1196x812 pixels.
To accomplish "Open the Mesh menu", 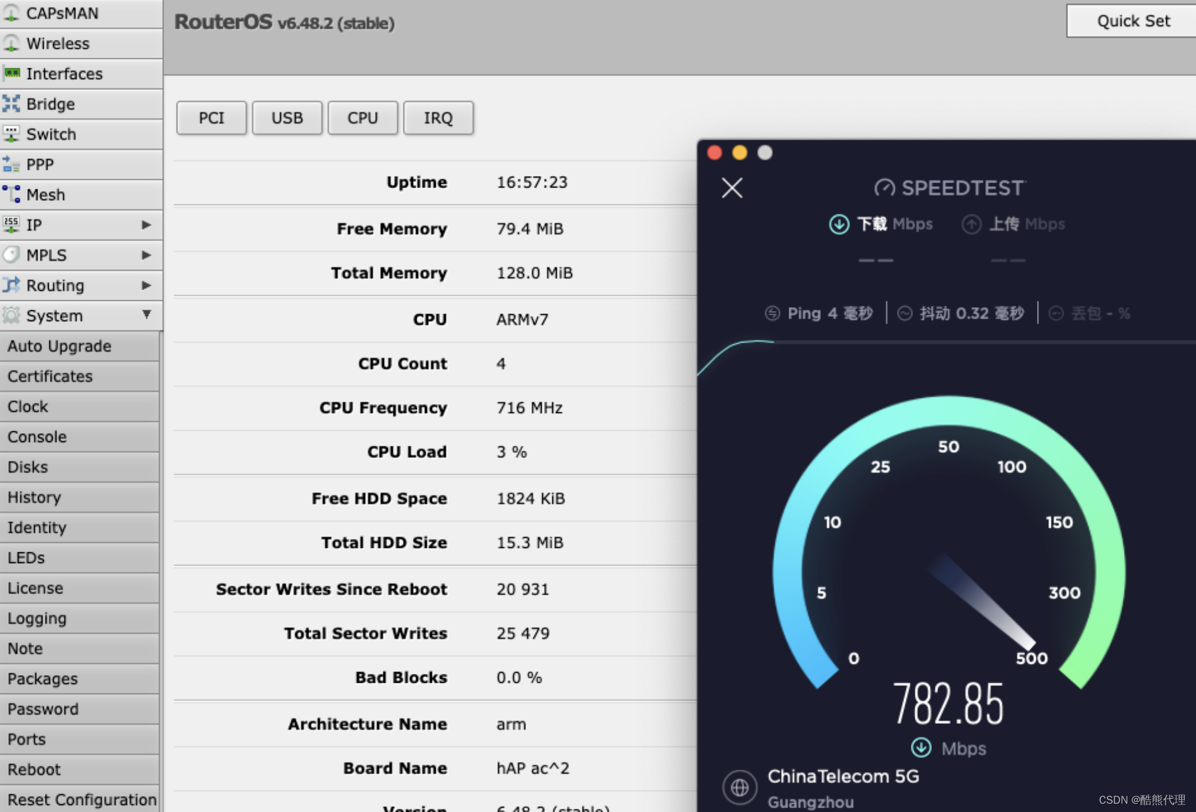I will pyautogui.click(x=81, y=194).
